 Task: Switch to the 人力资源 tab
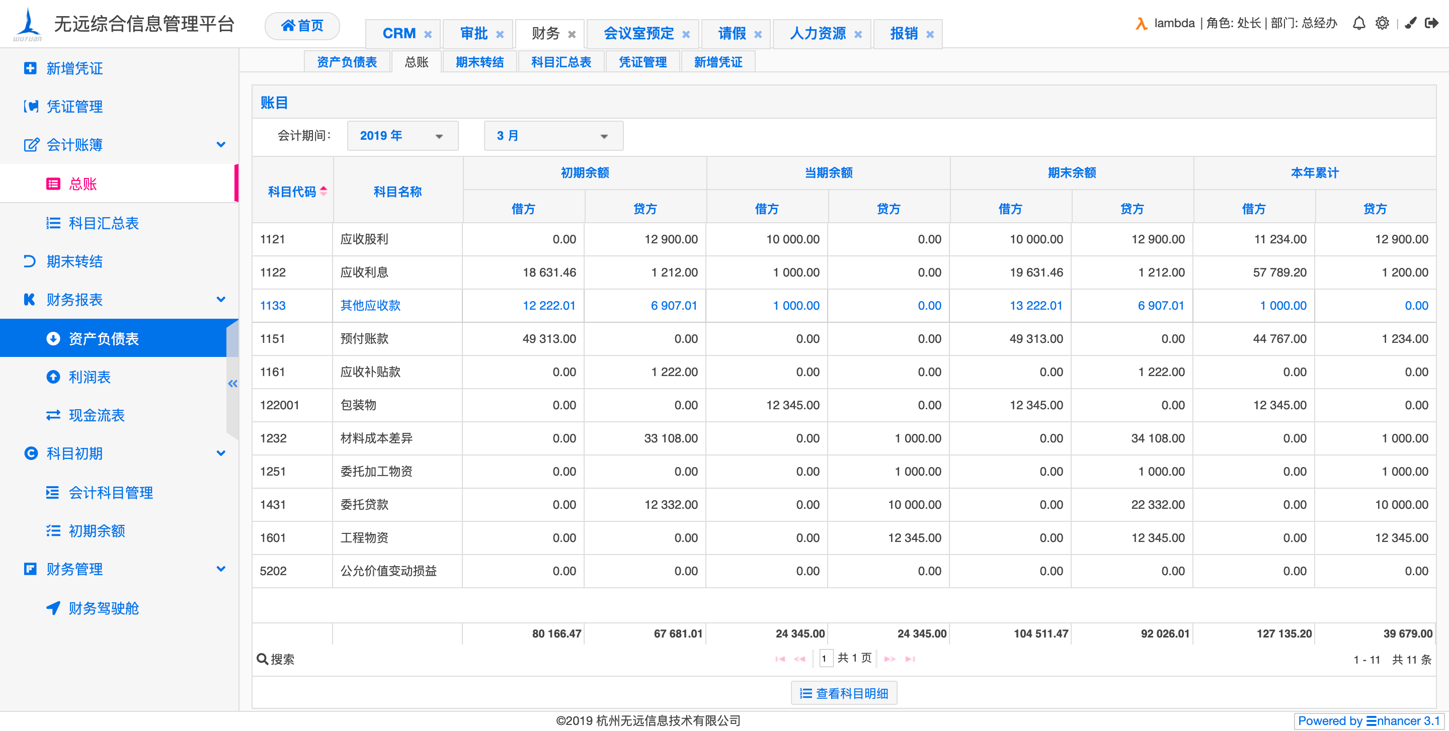817,34
